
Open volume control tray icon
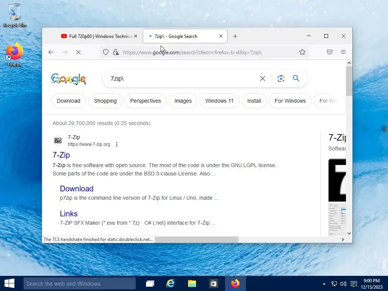point(343,283)
